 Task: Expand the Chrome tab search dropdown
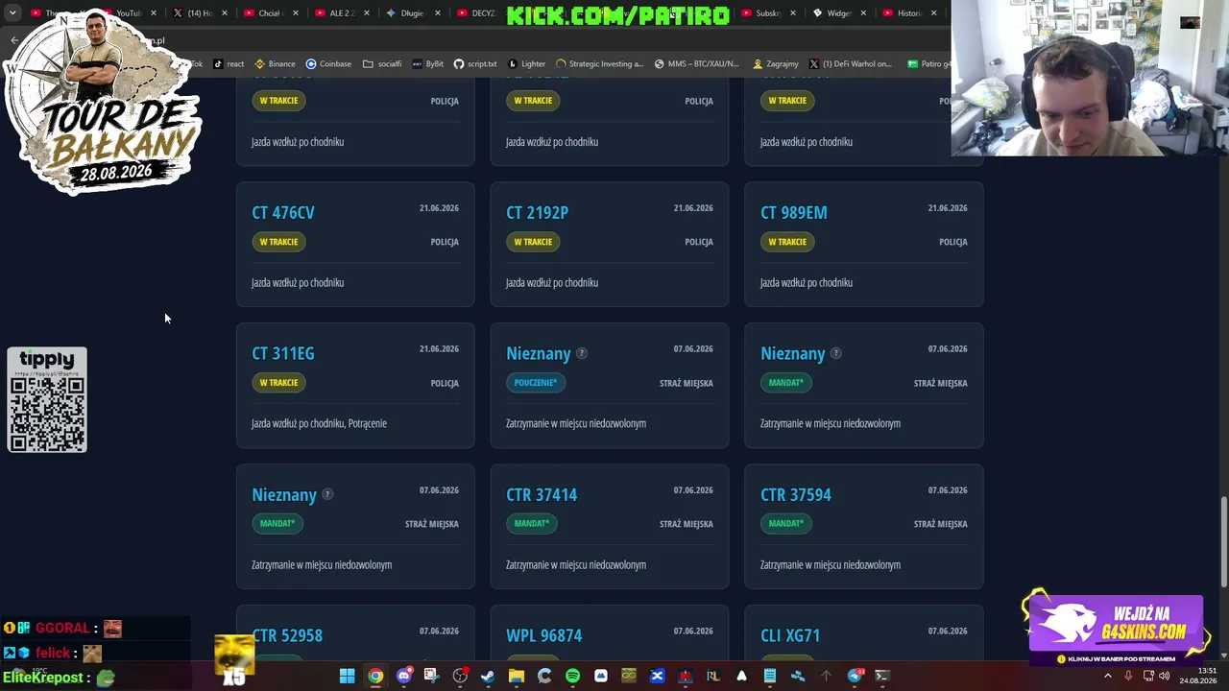(x=12, y=13)
